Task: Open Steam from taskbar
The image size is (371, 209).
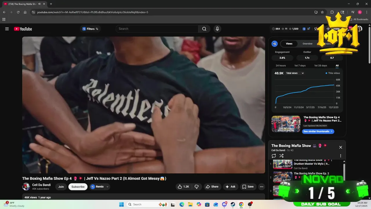Action: point(233,204)
